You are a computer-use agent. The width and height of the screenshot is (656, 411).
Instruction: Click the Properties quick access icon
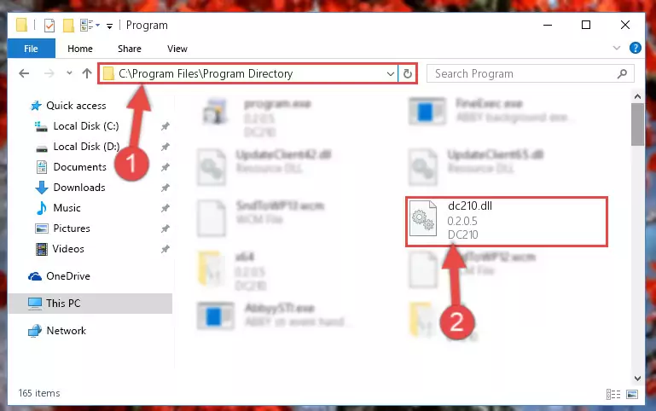coord(49,26)
